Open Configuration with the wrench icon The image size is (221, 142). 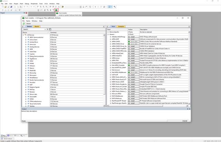(x=115, y=7)
